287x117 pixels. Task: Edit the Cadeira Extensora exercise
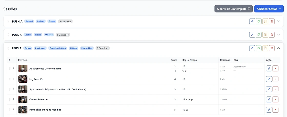(x=269, y=99)
